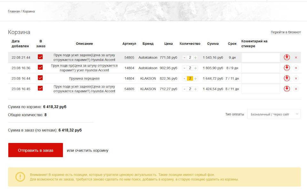Click sticker comment field in Пружина передняя row

(x=261, y=78)
